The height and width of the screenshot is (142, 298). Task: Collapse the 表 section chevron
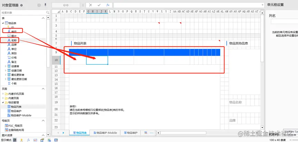point(43,18)
